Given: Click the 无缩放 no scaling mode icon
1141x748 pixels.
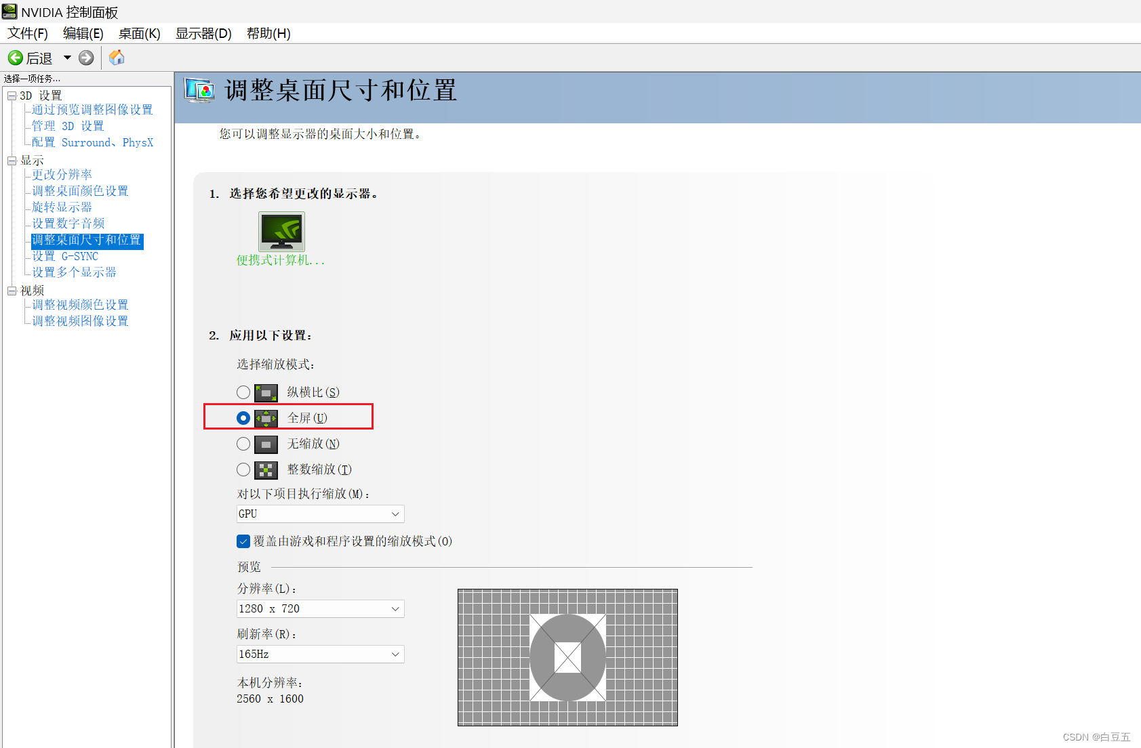Looking at the screenshot, I should [x=266, y=444].
